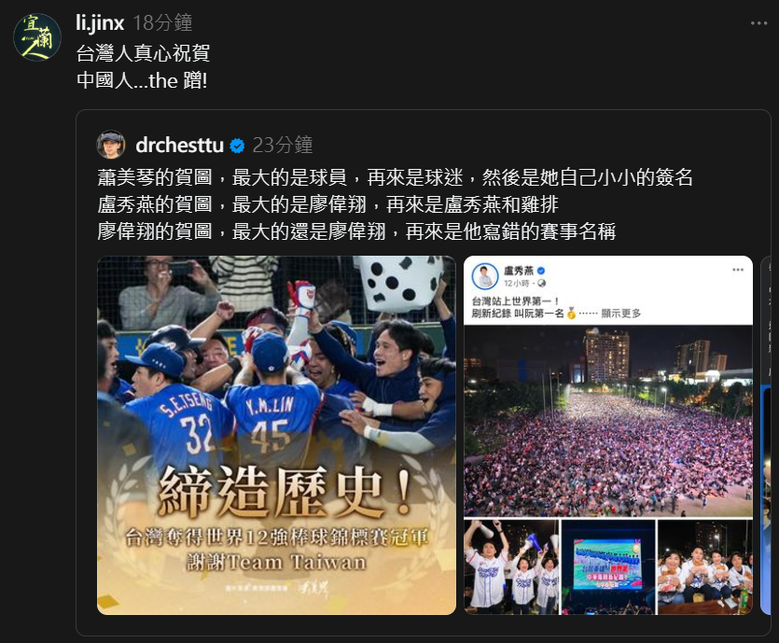Image resolution: width=779 pixels, height=643 pixels.
Task: Open the three-dot menu in 盧秀燕 post
Action: tap(738, 270)
